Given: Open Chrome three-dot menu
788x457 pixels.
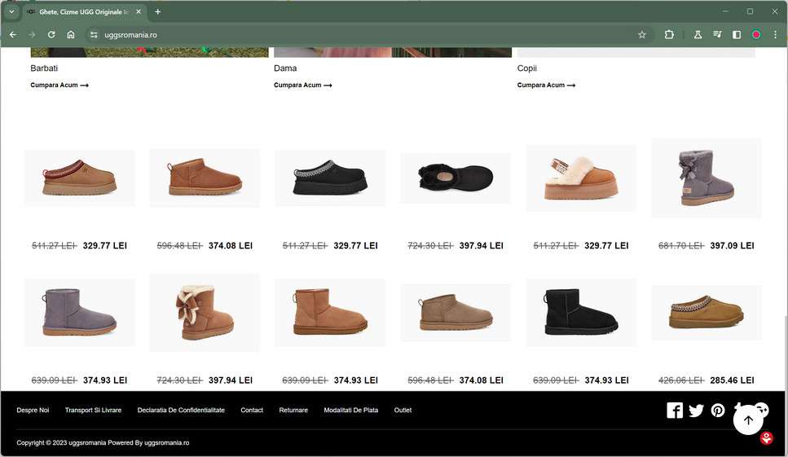Looking at the screenshot, I should pyautogui.click(x=776, y=35).
